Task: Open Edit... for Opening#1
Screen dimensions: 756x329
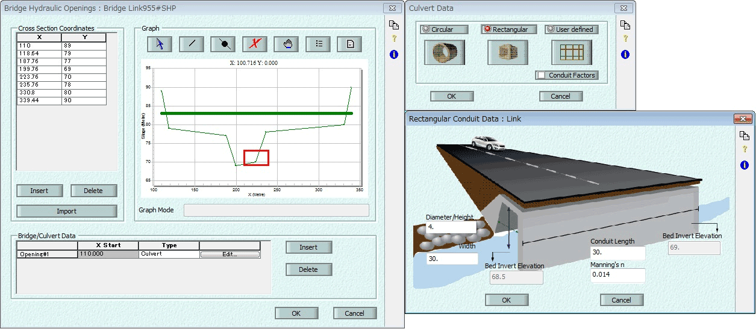Action: coord(230,254)
